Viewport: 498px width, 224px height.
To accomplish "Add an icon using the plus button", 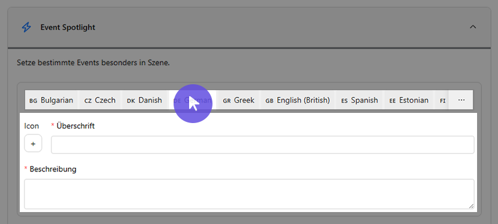I will point(33,143).
